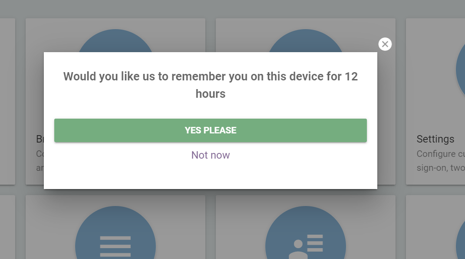Screen dimensions: 465x259
Task: Click the 'Configure cu...' description under Settings
Action: [440, 154]
